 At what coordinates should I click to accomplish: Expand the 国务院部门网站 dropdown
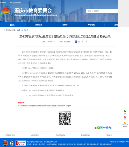point(14,135)
